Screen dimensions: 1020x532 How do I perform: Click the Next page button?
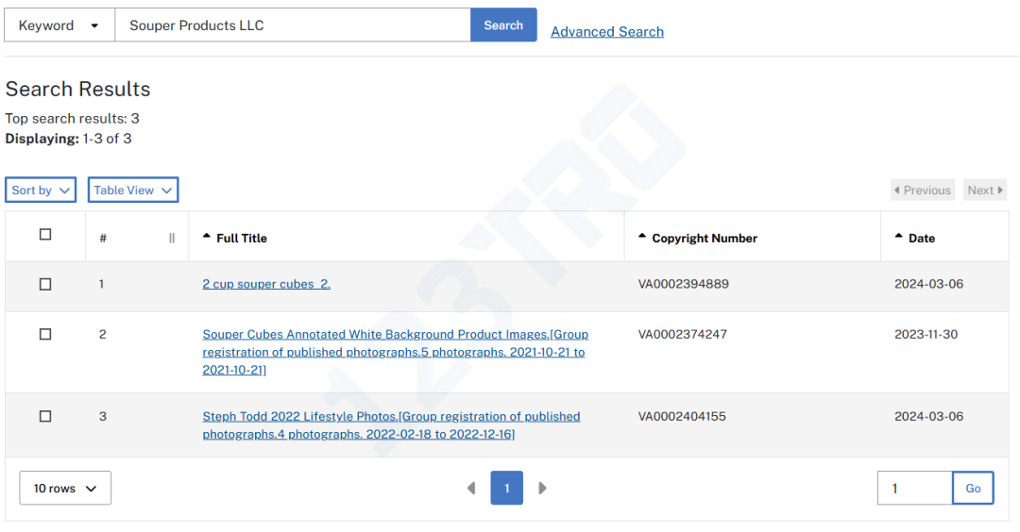985,191
